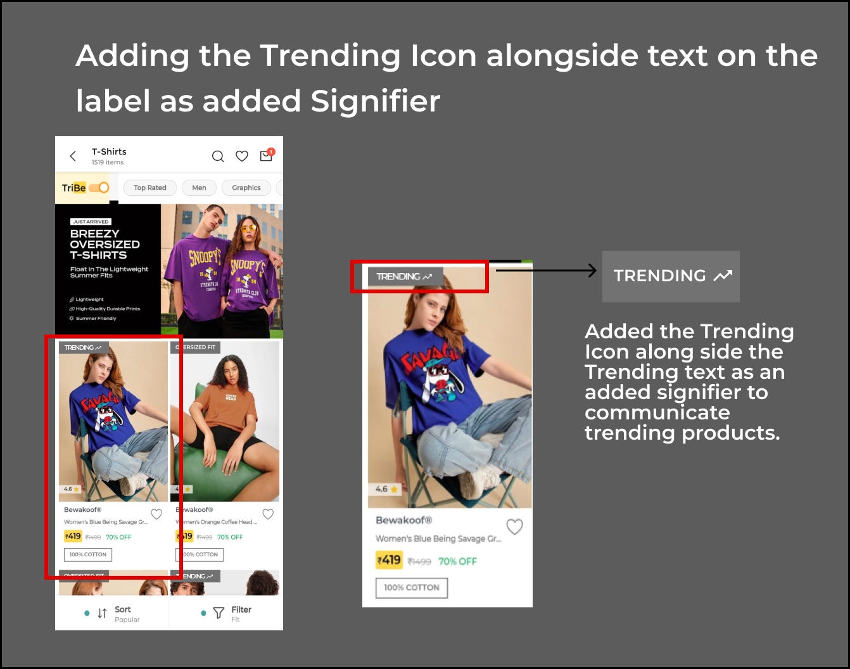Click the 100% COTTON tag on blue tee
This screenshot has width=850, height=669.
(88, 554)
